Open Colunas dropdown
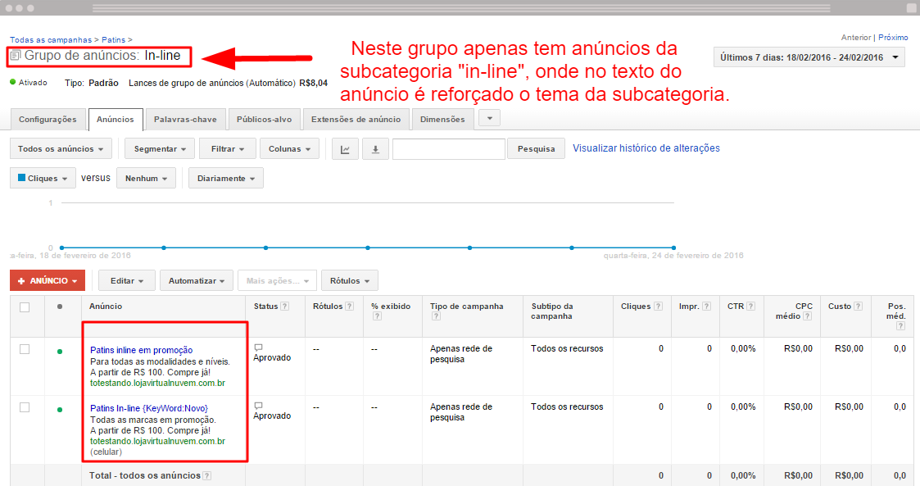 pos(289,149)
